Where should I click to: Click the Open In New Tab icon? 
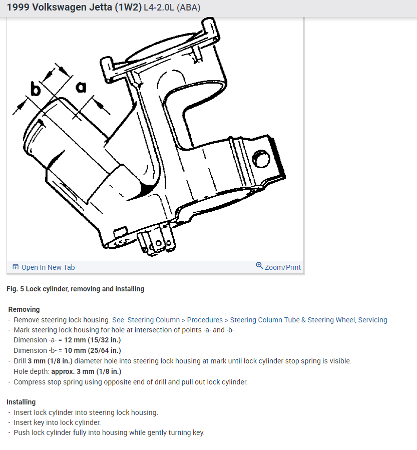(x=16, y=267)
